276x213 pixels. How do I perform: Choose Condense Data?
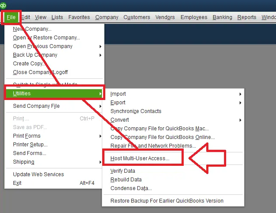(173, 188)
